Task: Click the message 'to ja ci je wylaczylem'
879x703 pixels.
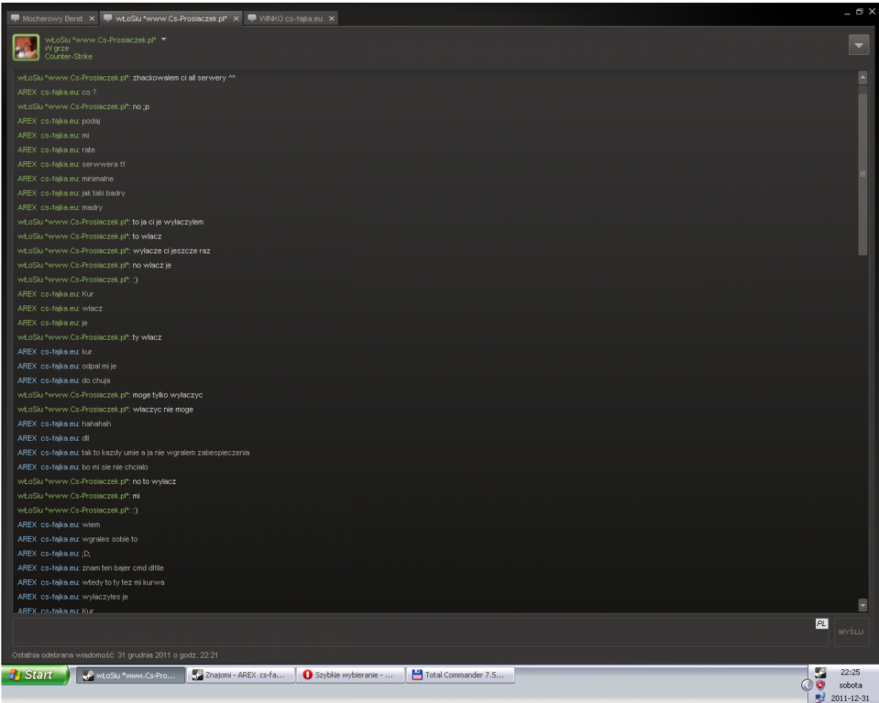Action: click(x=168, y=222)
